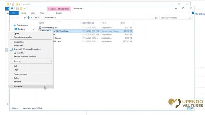Click the pin icon next to Desktop

tap(34, 29)
